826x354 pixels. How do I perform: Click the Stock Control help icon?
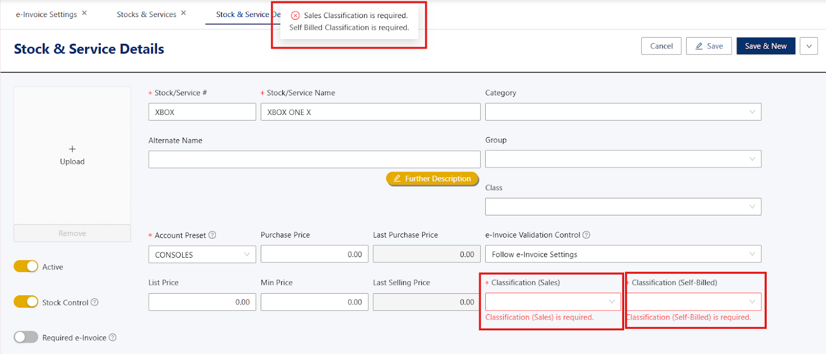[94, 302]
